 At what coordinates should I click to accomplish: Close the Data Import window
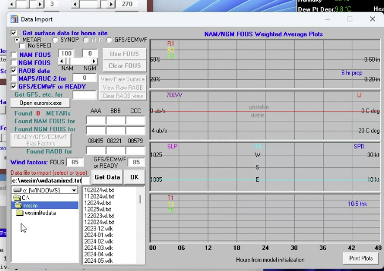point(372,19)
